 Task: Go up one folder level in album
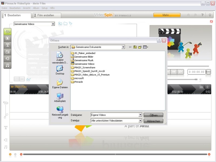pos(60,23)
